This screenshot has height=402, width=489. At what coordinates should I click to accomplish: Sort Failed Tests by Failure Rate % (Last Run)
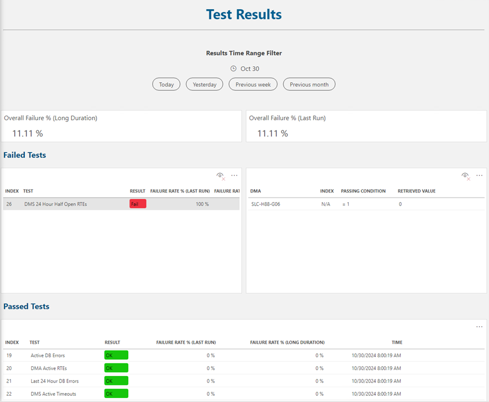coord(180,191)
